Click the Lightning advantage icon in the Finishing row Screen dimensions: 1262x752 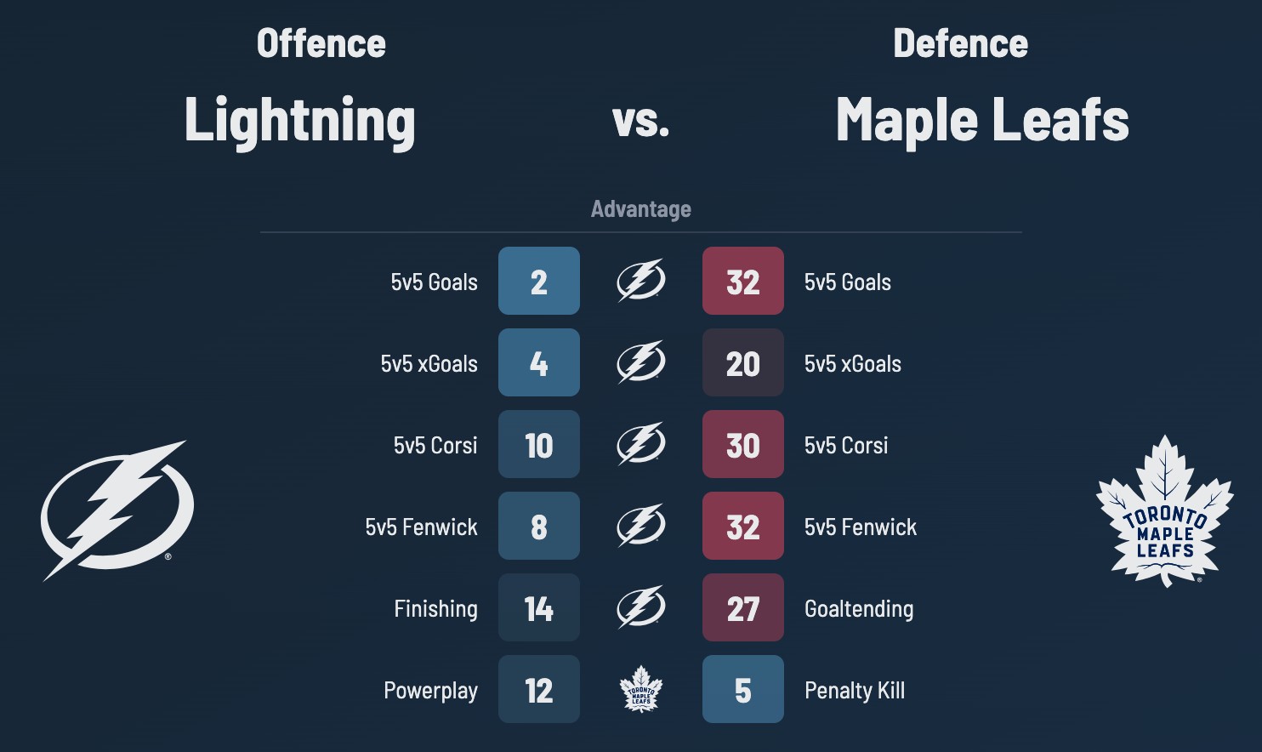point(640,607)
